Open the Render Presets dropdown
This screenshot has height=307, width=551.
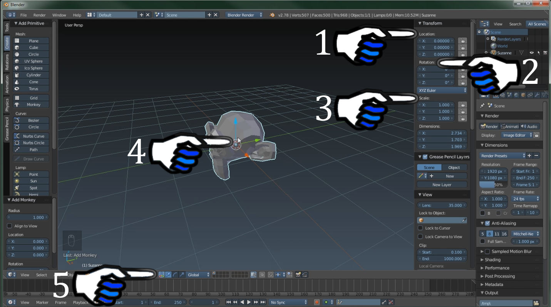coord(503,156)
